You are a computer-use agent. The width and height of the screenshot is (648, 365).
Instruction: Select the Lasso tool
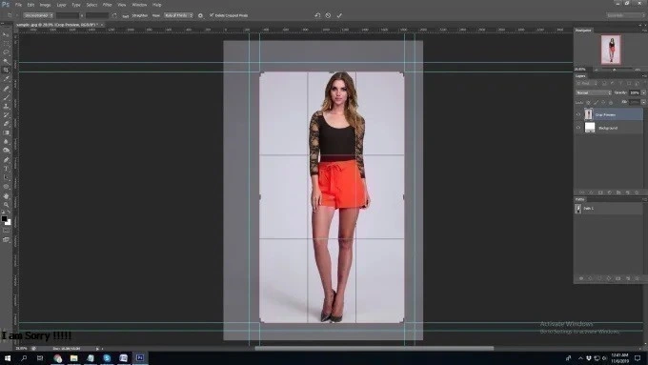[7, 52]
